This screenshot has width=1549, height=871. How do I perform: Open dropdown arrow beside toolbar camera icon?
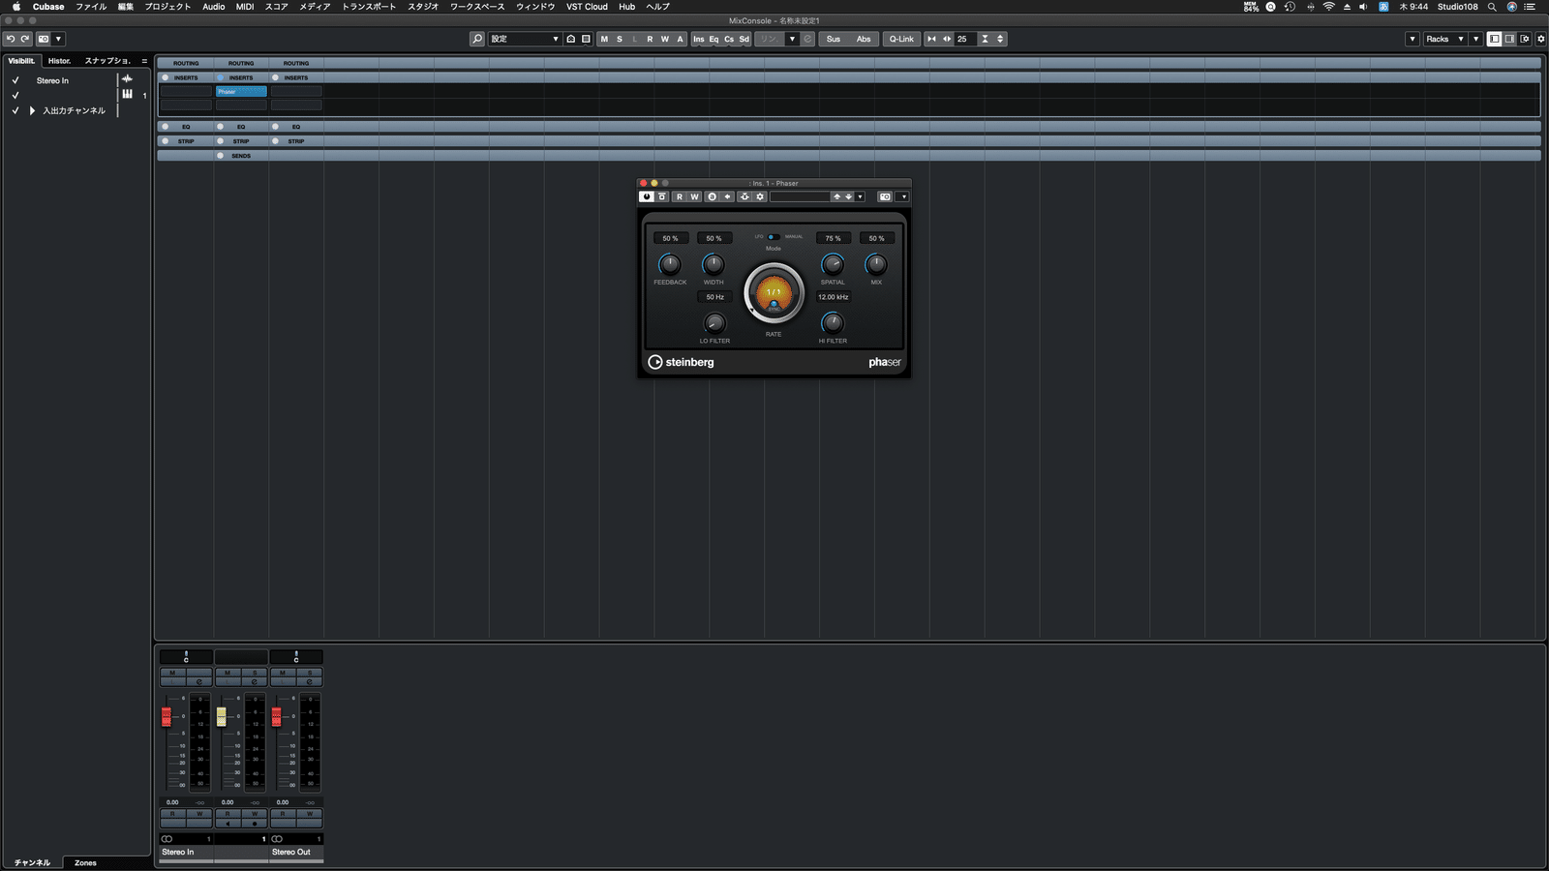(x=58, y=39)
